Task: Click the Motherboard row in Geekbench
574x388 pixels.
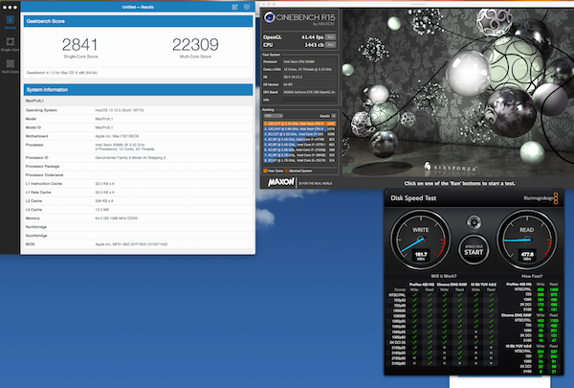Action: 138,136
